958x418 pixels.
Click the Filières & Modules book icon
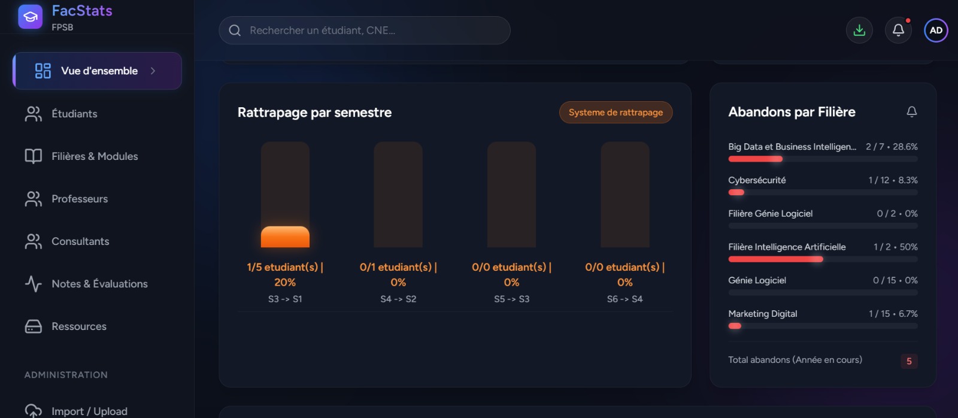pyautogui.click(x=34, y=156)
